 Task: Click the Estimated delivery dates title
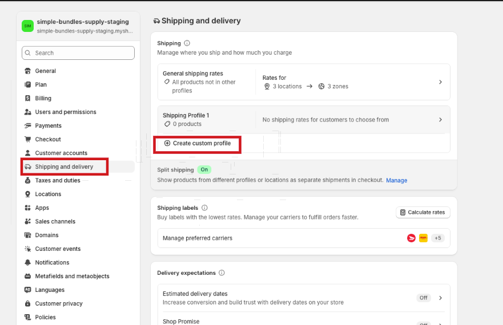(x=195, y=294)
